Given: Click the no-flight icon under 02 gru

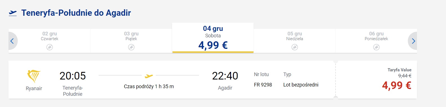Looking at the screenshot, I should [x=50, y=47].
